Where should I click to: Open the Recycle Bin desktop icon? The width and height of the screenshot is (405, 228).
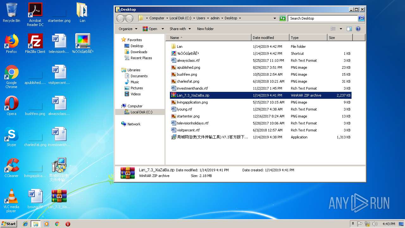point(11,13)
